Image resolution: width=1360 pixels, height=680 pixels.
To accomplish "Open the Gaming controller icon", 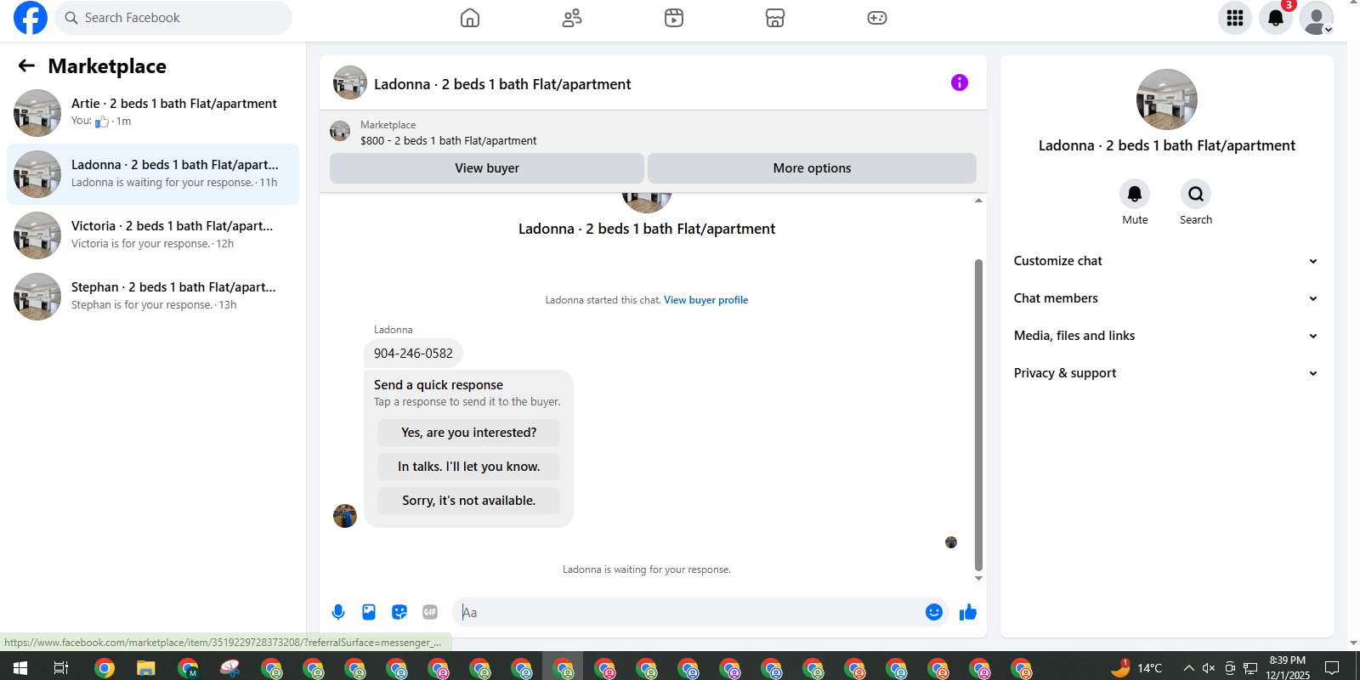I will [877, 18].
